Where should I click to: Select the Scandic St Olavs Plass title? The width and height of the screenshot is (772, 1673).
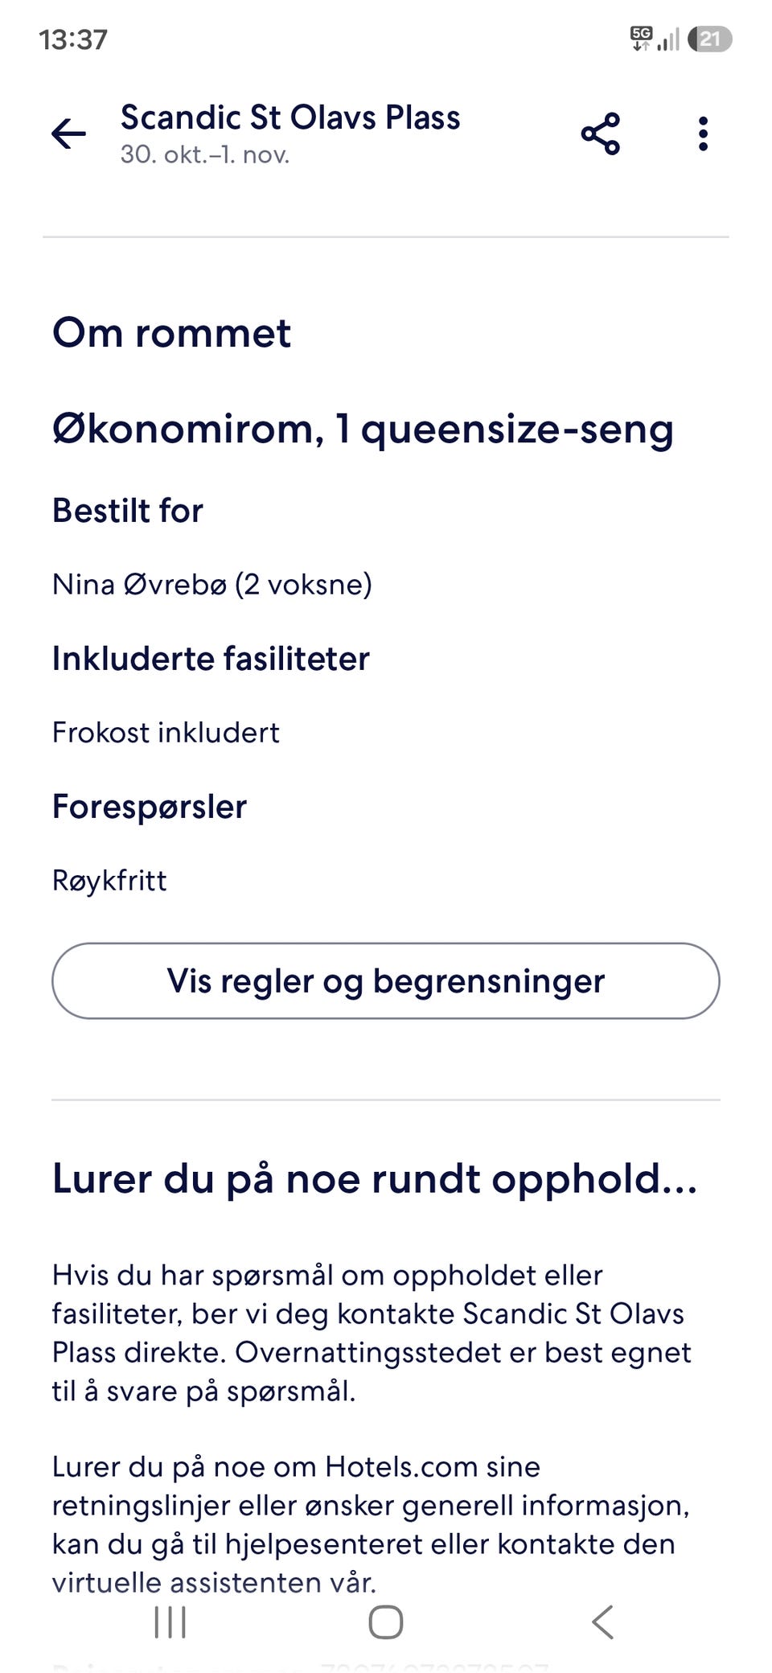point(290,117)
